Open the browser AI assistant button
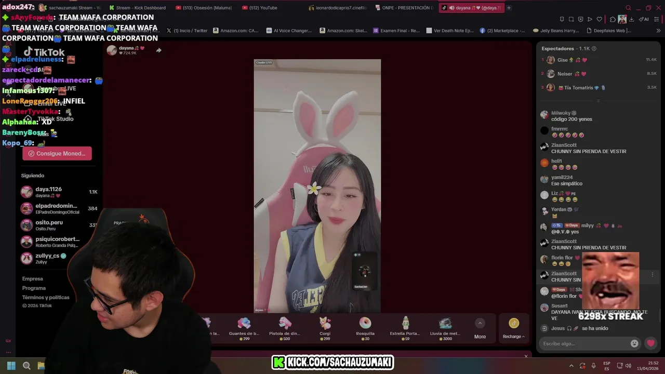Viewport: 665px width, 374px height. point(644,19)
